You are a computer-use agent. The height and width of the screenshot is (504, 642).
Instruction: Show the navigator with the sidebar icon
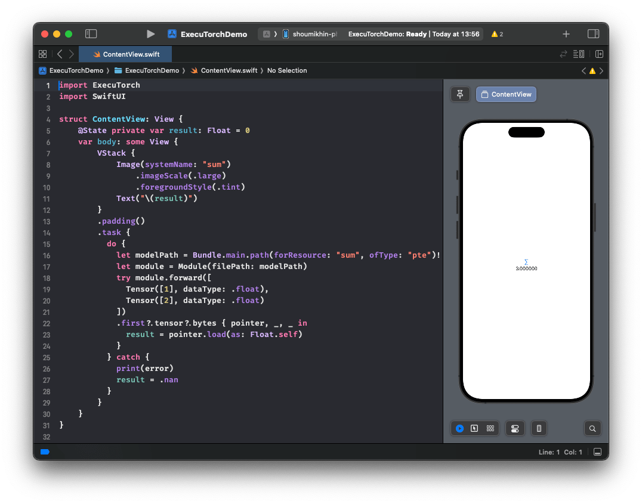pyautogui.click(x=91, y=34)
